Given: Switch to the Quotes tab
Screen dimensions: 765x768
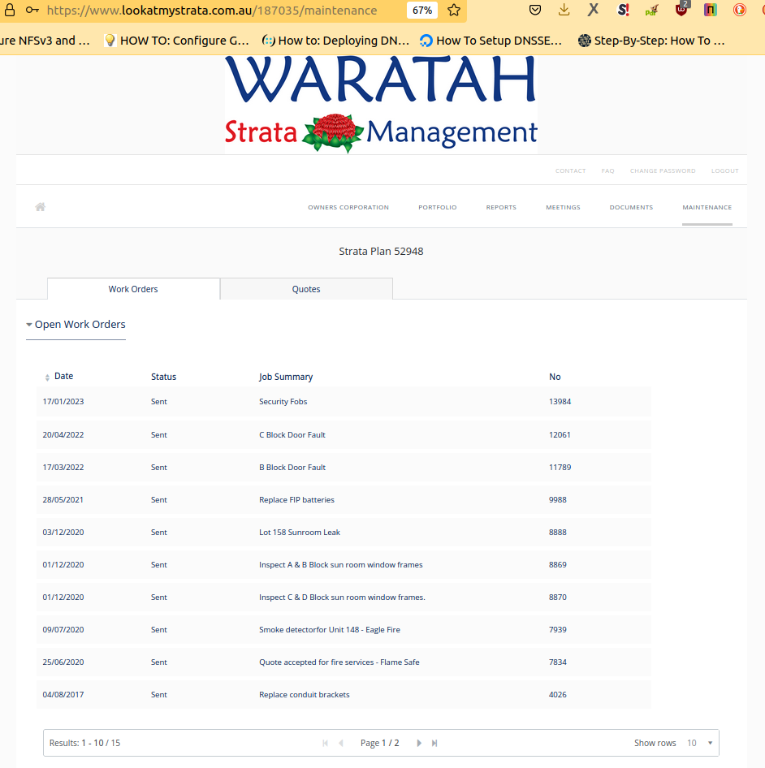Looking at the screenshot, I should coord(306,289).
